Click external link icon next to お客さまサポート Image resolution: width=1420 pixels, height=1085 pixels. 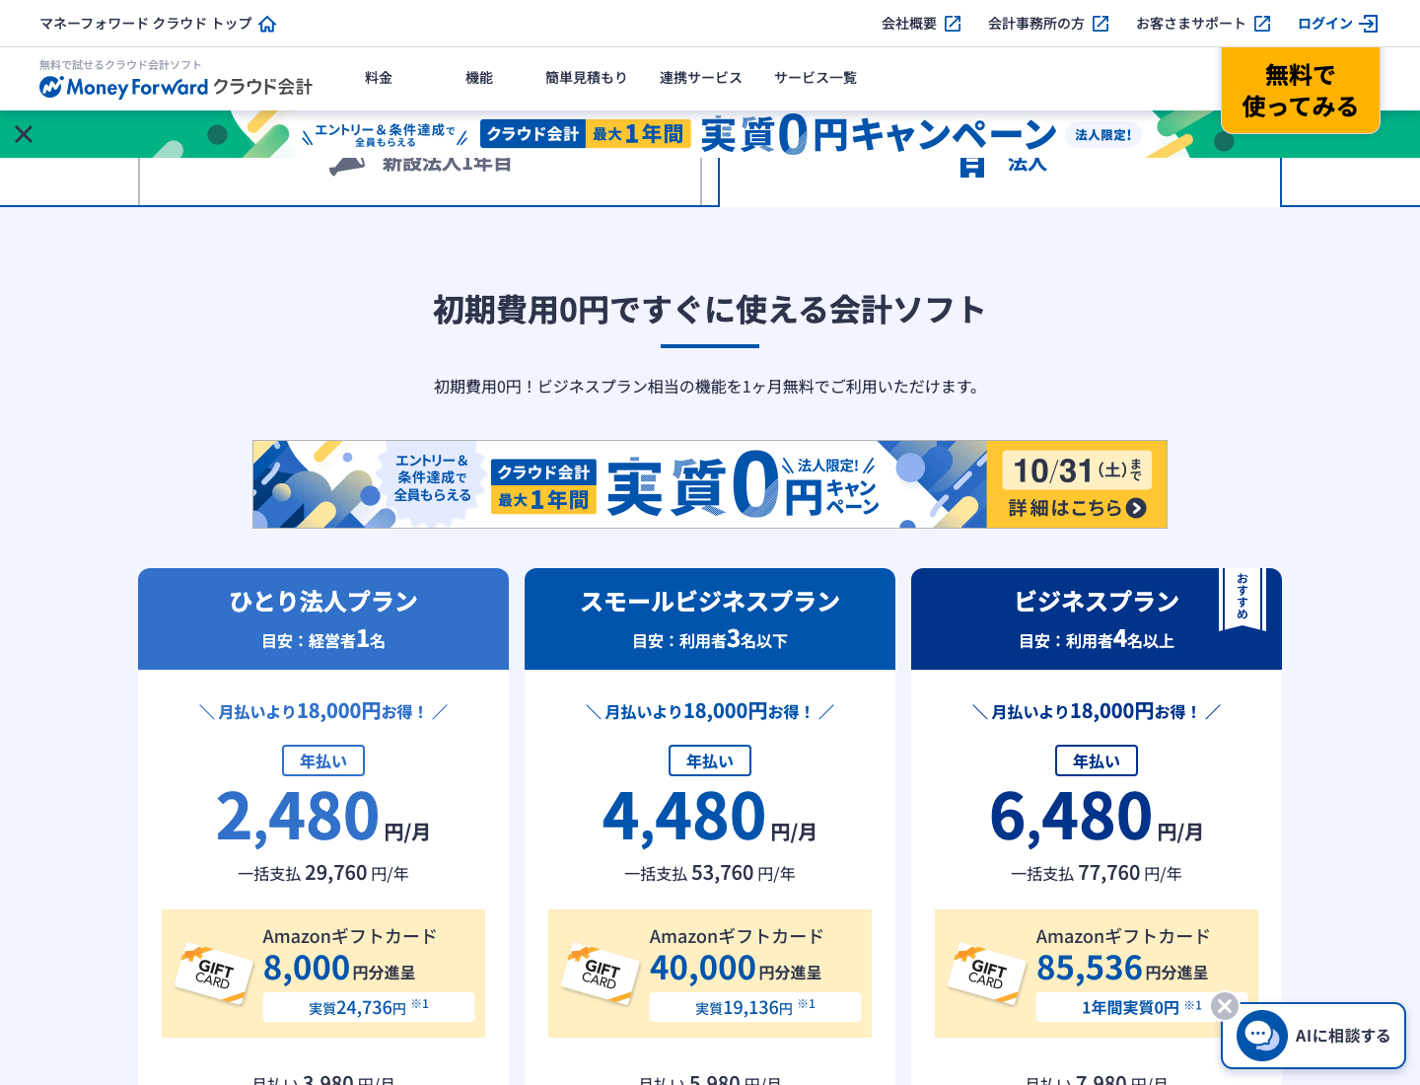tap(1262, 24)
